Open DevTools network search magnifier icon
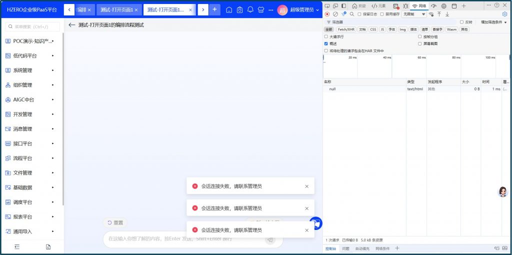Image resolution: width=512 pixels, height=255 pixels. click(x=352, y=14)
